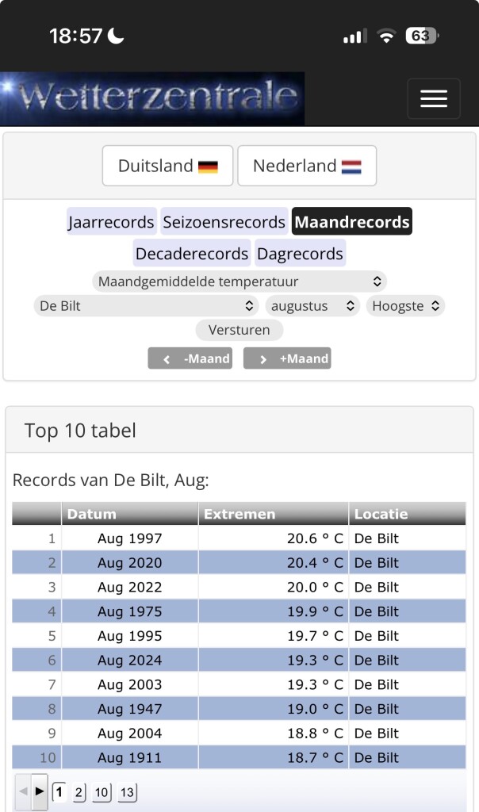
Task: Open the hamburger navigation menu
Action: tap(434, 98)
